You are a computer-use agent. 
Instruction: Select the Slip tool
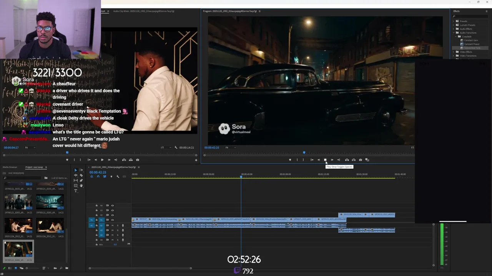(76, 180)
